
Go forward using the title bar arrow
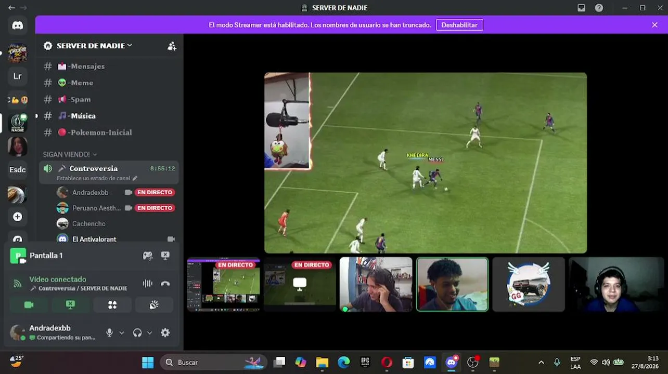pos(23,8)
